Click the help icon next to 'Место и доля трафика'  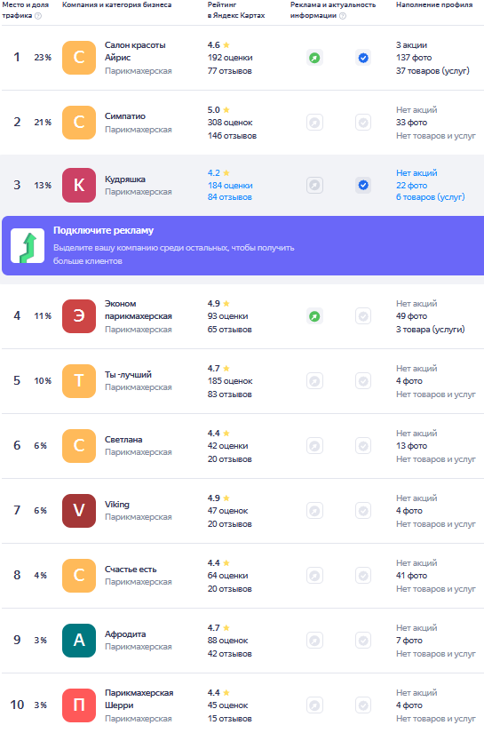[x=38, y=16]
